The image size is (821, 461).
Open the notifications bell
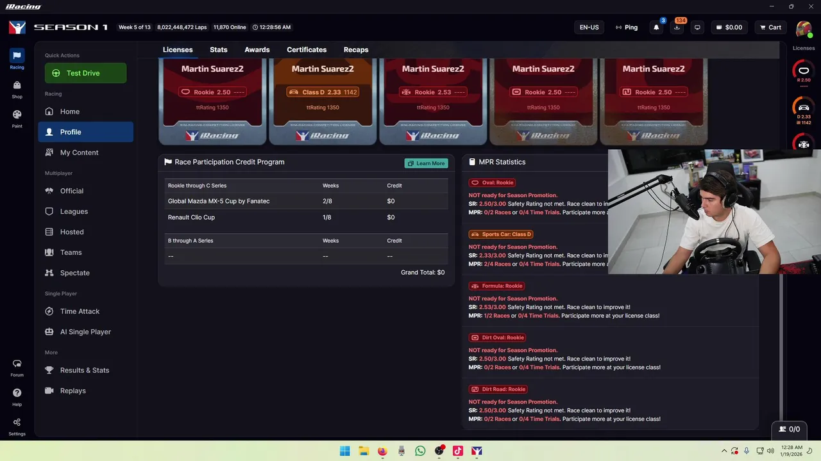pyautogui.click(x=656, y=28)
